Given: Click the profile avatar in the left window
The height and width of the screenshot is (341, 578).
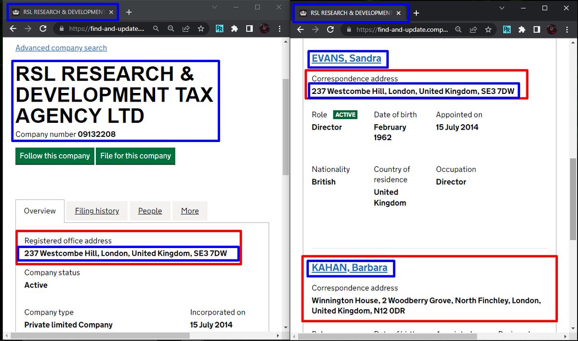Looking at the screenshot, I should click(x=264, y=29).
